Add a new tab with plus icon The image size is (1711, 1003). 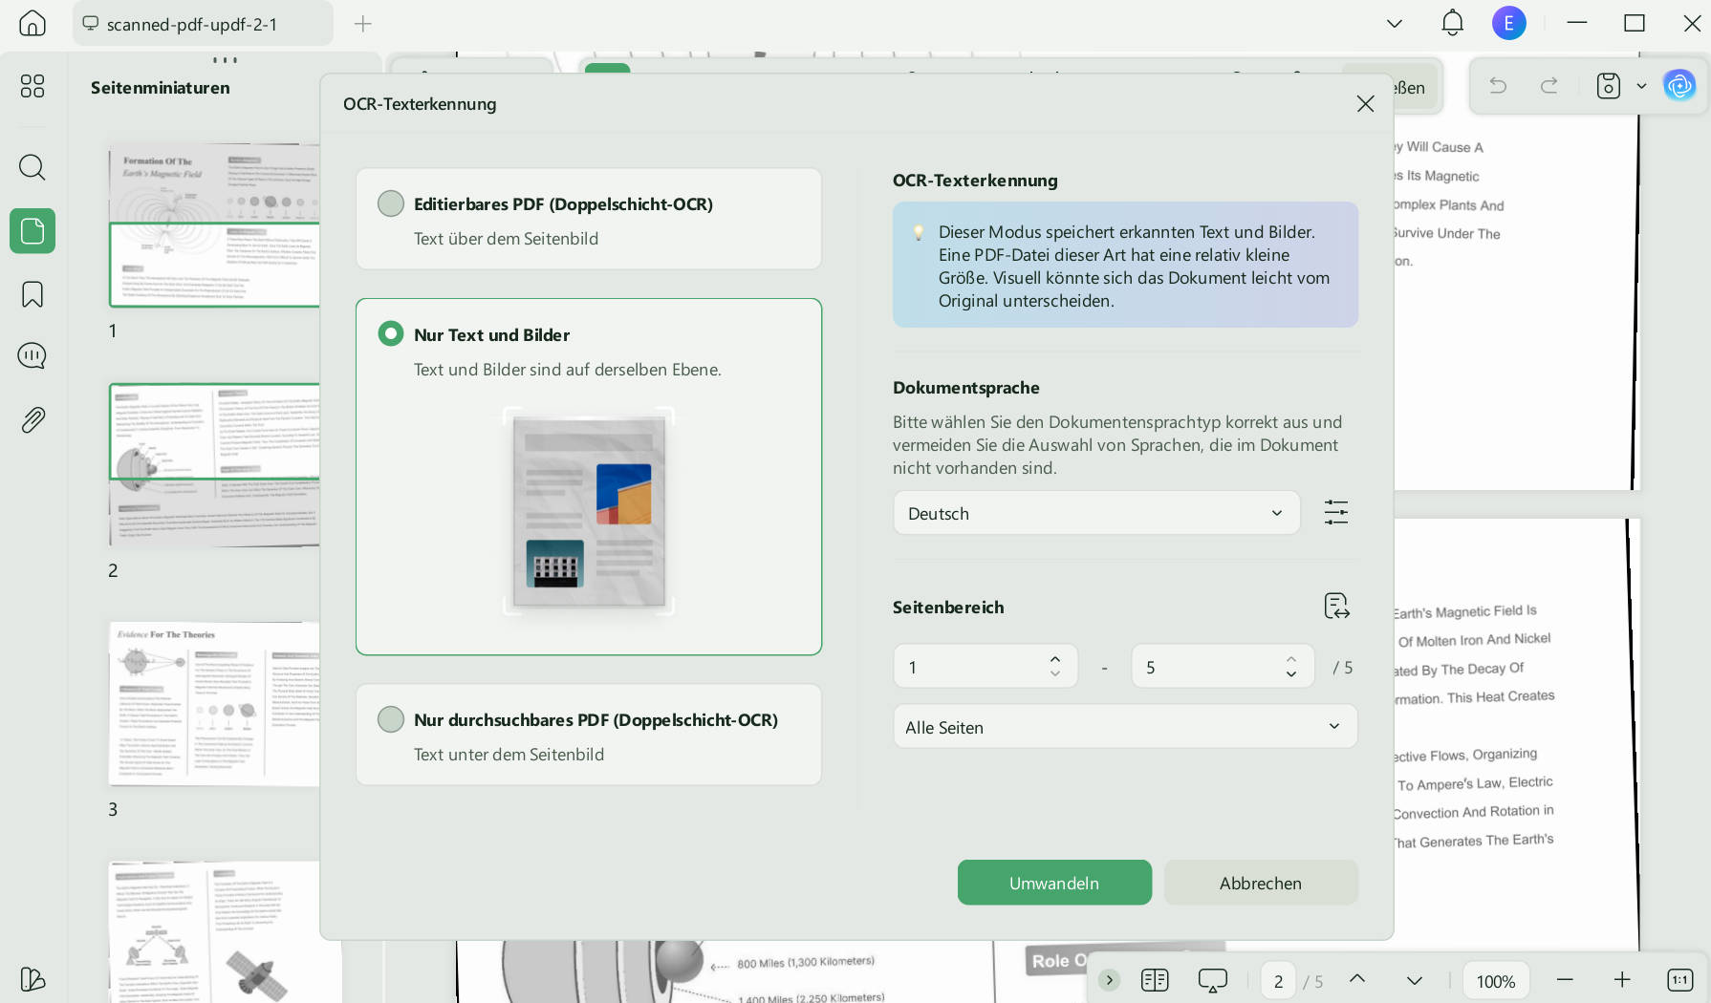click(362, 24)
